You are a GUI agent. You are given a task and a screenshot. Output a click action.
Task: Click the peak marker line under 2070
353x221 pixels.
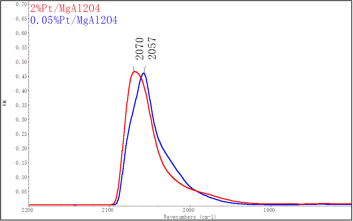pyautogui.click(x=134, y=68)
